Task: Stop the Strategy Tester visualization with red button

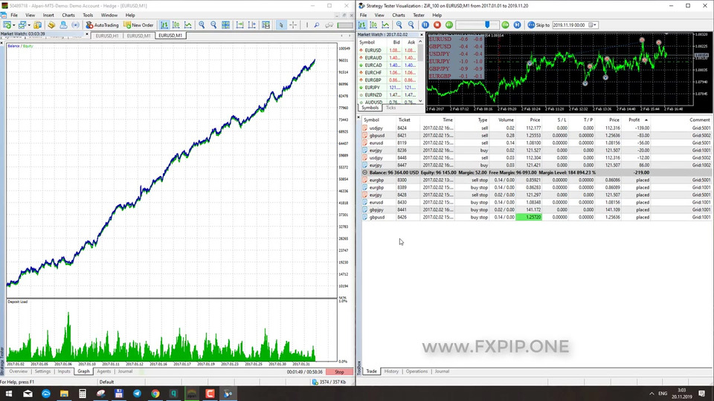Action: (x=437, y=25)
